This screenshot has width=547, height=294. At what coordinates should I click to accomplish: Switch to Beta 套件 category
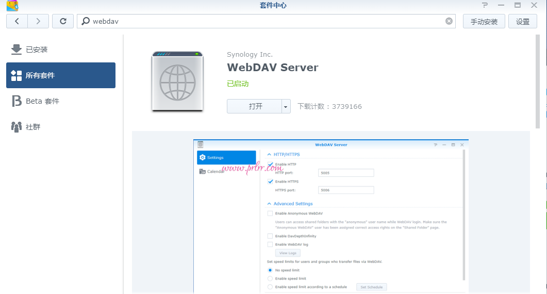click(42, 101)
